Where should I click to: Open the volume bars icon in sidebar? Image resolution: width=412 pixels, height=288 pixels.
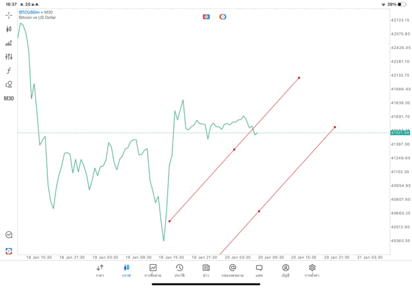9,43
